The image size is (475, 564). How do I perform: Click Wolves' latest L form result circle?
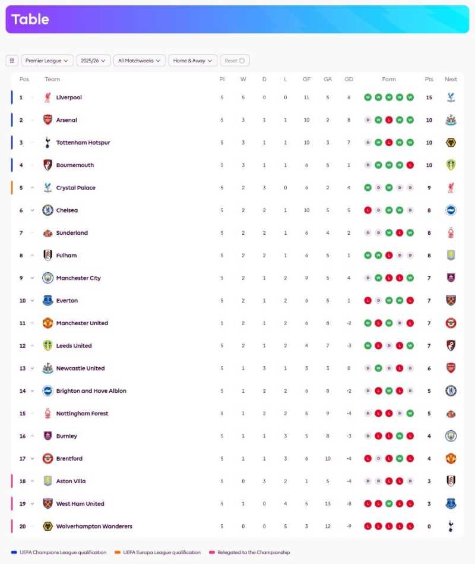coord(410,526)
